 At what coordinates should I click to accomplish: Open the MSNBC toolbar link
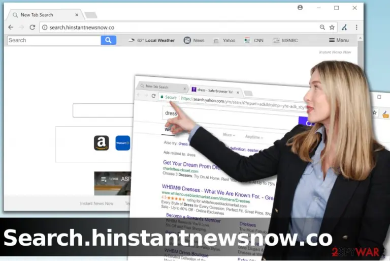285,40
